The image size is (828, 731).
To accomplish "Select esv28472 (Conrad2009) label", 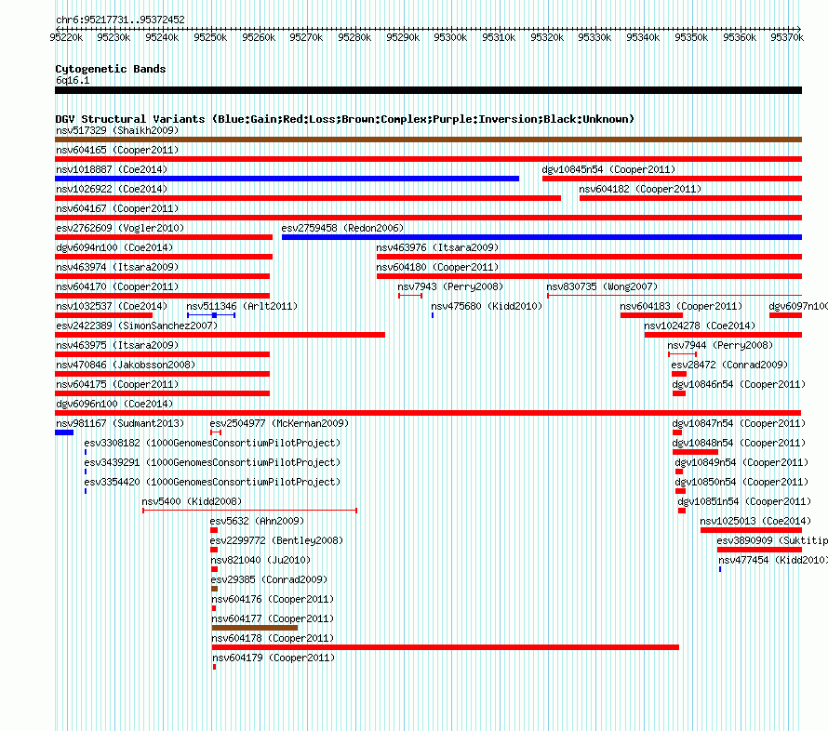I will pos(729,365).
